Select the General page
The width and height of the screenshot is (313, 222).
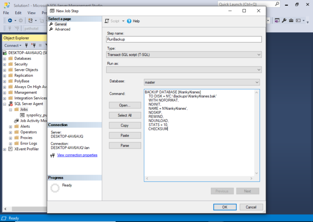[x=60, y=24]
